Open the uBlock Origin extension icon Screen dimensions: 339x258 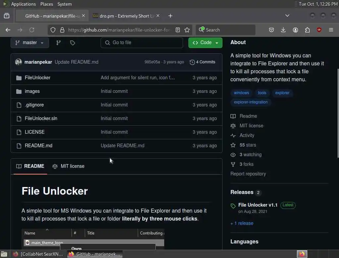(319, 30)
